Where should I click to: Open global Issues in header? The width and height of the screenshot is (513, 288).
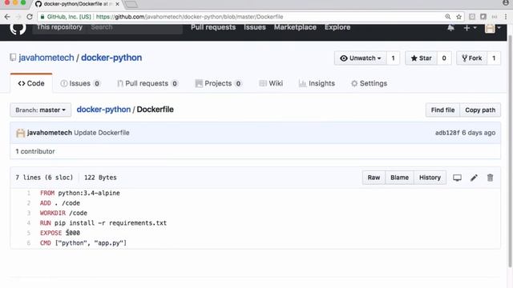click(255, 27)
